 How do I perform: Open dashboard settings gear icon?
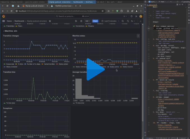[81, 21]
